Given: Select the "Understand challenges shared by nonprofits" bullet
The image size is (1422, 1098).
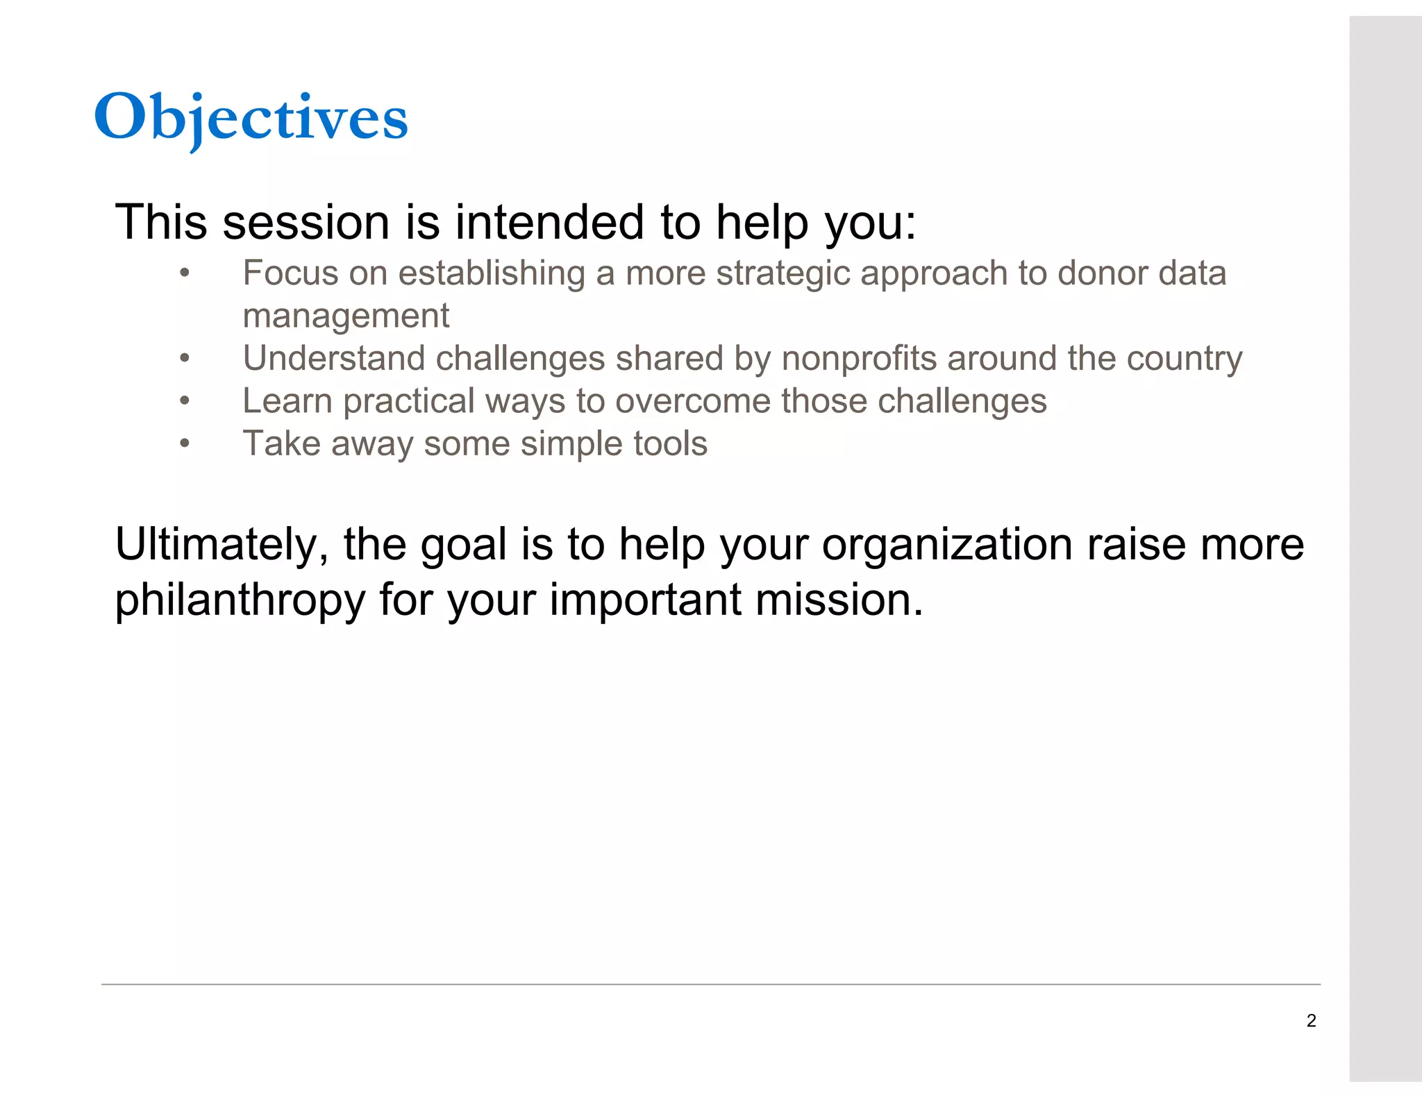Looking at the screenshot, I should click(742, 359).
